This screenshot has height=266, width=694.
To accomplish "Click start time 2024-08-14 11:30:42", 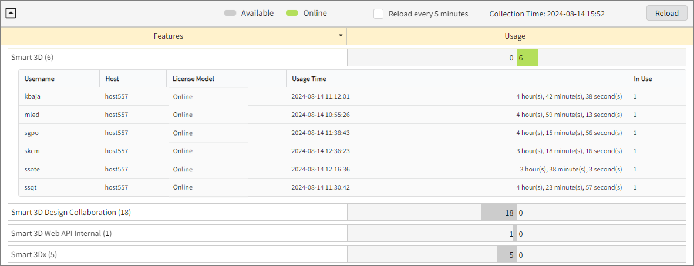I will point(321,187).
